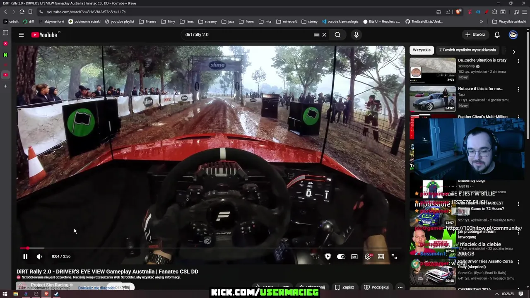Screen dimensions: 530x298
Task: Open De_Cache Situation is Crazy thumbnail
Action: pyautogui.click(x=433, y=70)
